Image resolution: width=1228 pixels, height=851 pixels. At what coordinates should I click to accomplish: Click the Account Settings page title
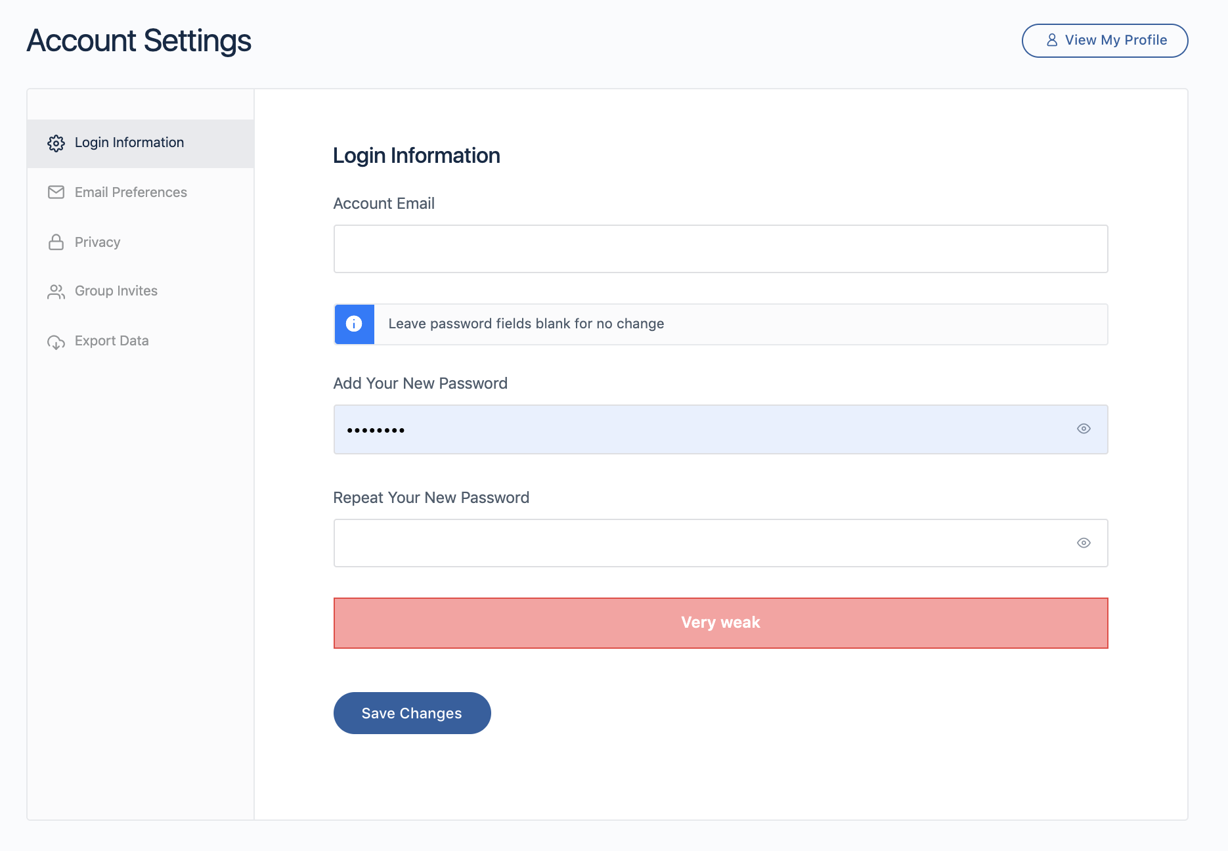point(139,41)
